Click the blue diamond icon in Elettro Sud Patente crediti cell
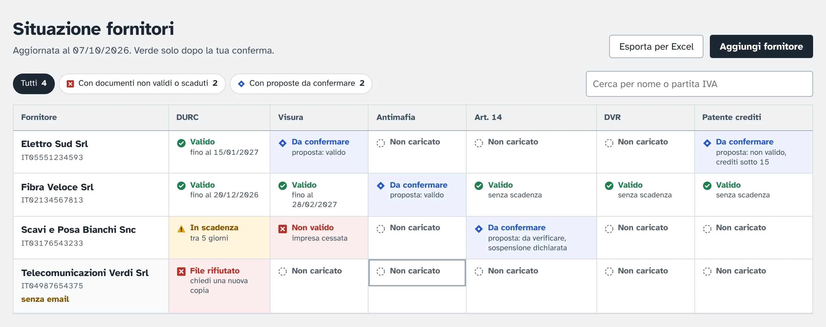This screenshot has height=327, width=826. (707, 143)
